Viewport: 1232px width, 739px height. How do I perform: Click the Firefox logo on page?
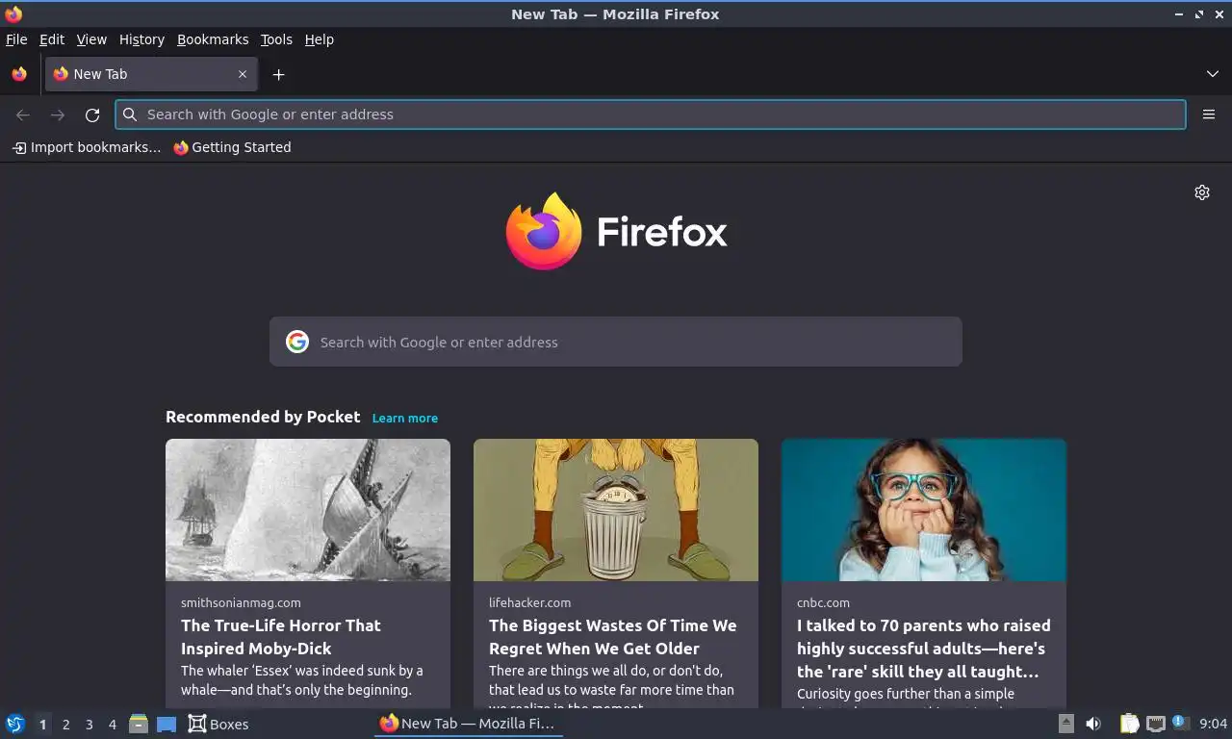[x=616, y=232]
